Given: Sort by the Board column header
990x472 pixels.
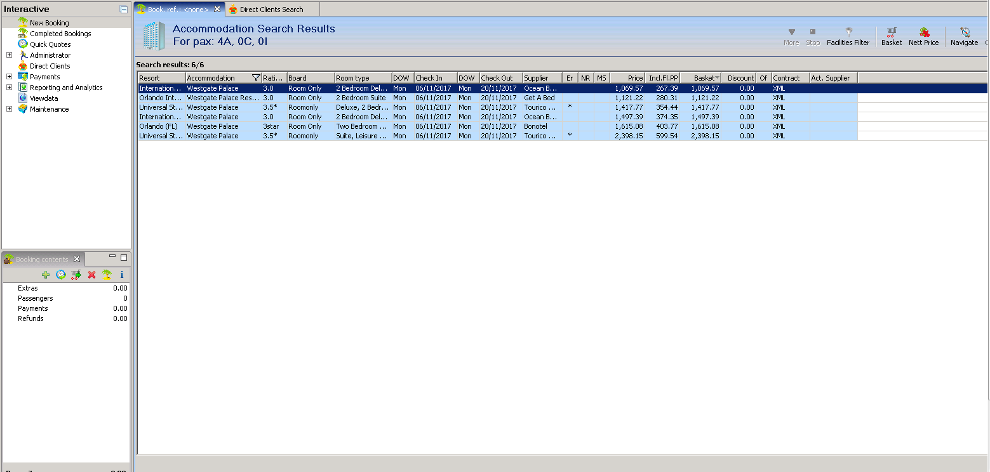Looking at the screenshot, I should pyautogui.click(x=311, y=78).
